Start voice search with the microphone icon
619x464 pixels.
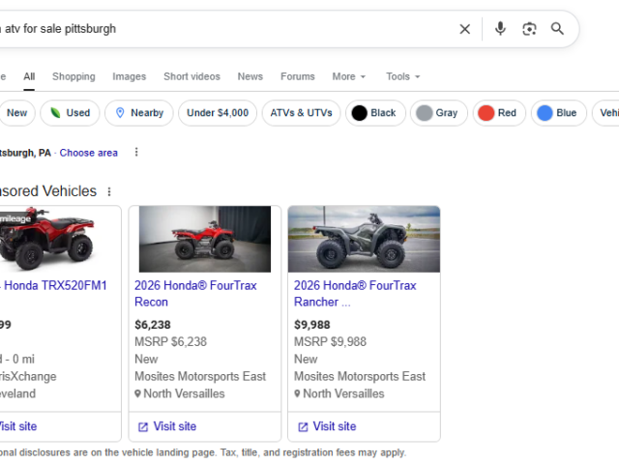click(x=500, y=29)
